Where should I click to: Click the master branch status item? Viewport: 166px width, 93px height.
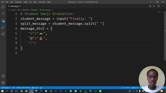click(6, 88)
